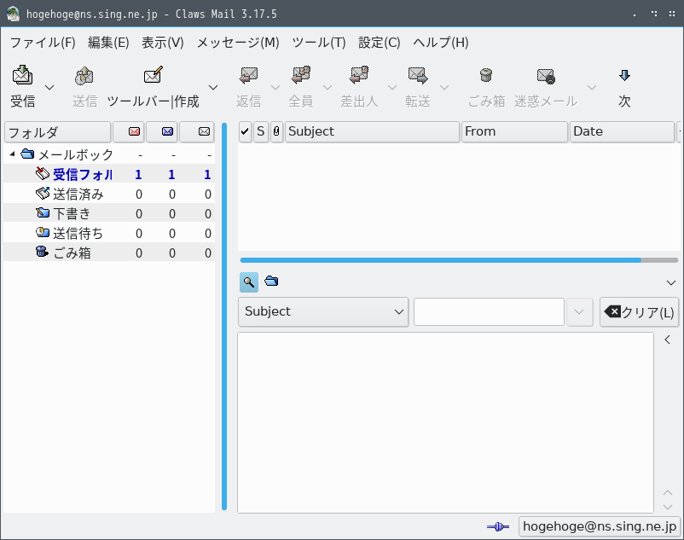The image size is (684, 540).
Task: Click the checkmark (mark) column header
Action: click(x=245, y=131)
